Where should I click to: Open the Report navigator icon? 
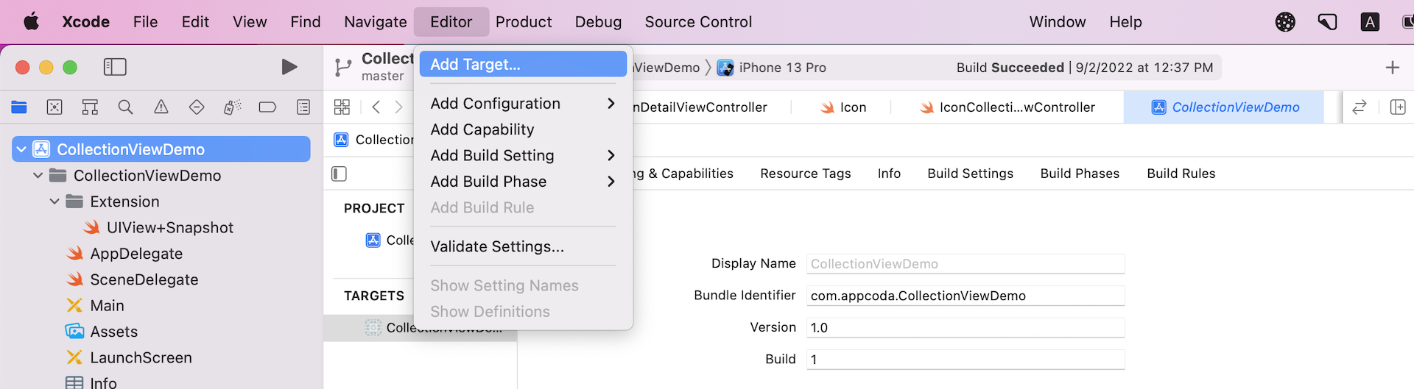(x=303, y=107)
